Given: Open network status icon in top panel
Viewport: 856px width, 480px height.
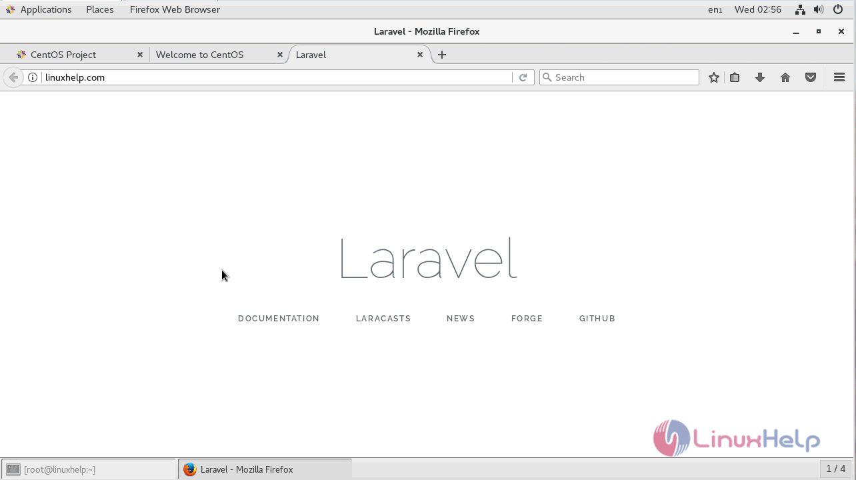Looking at the screenshot, I should click(x=800, y=9).
